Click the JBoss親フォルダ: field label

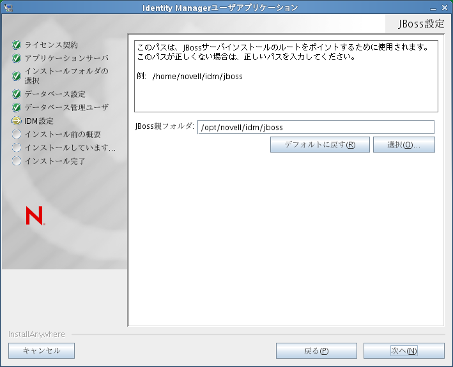164,126
